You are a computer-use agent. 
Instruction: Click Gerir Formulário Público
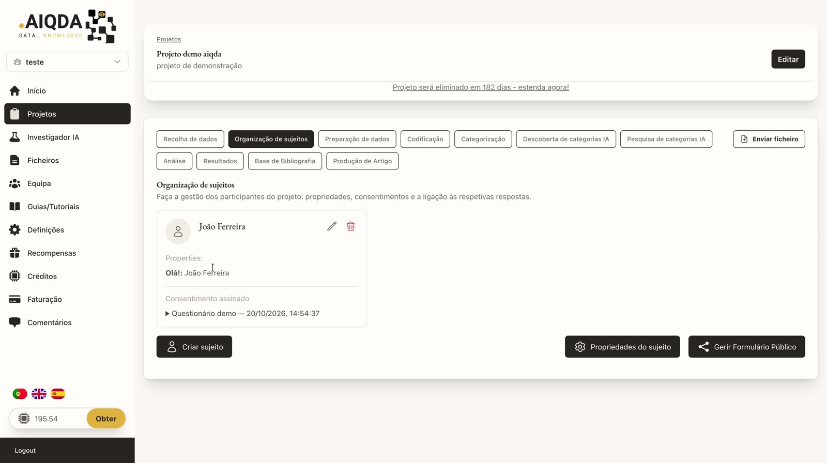747,347
